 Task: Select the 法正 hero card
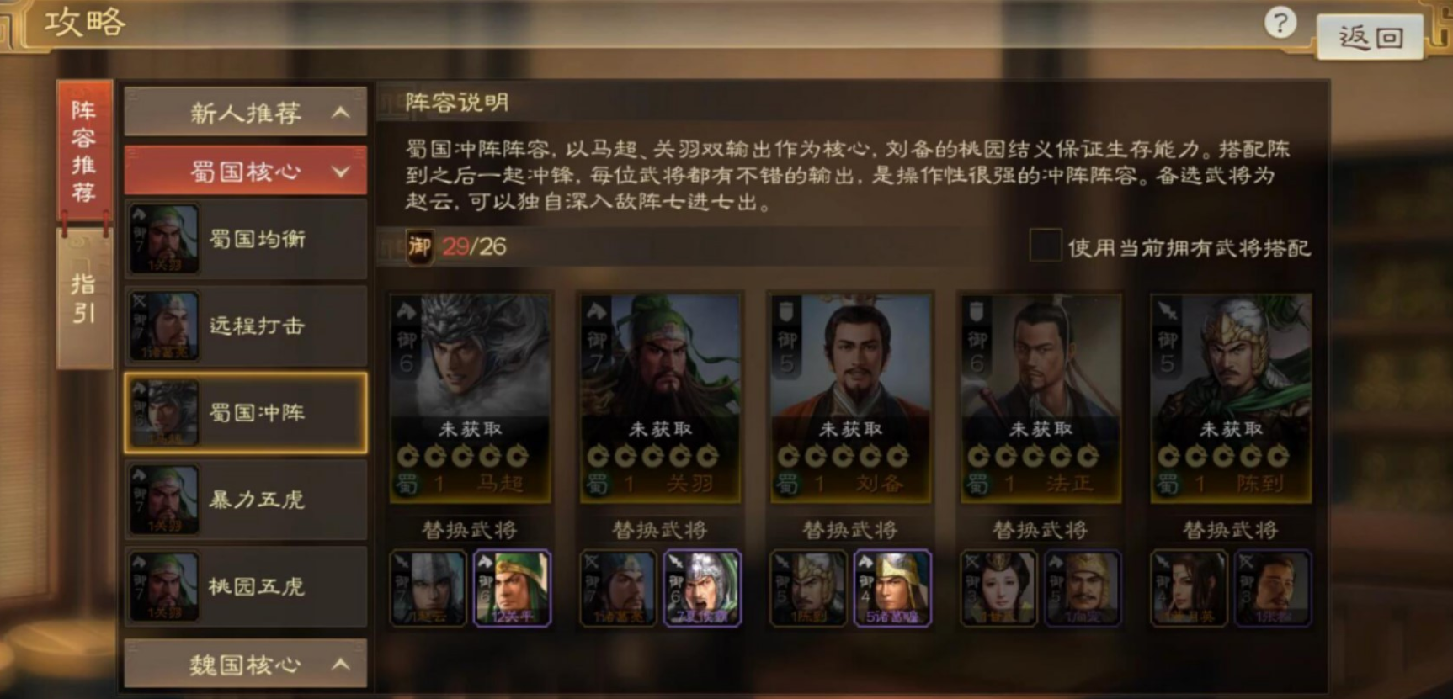pyautogui.click(x=1041, y=398)
